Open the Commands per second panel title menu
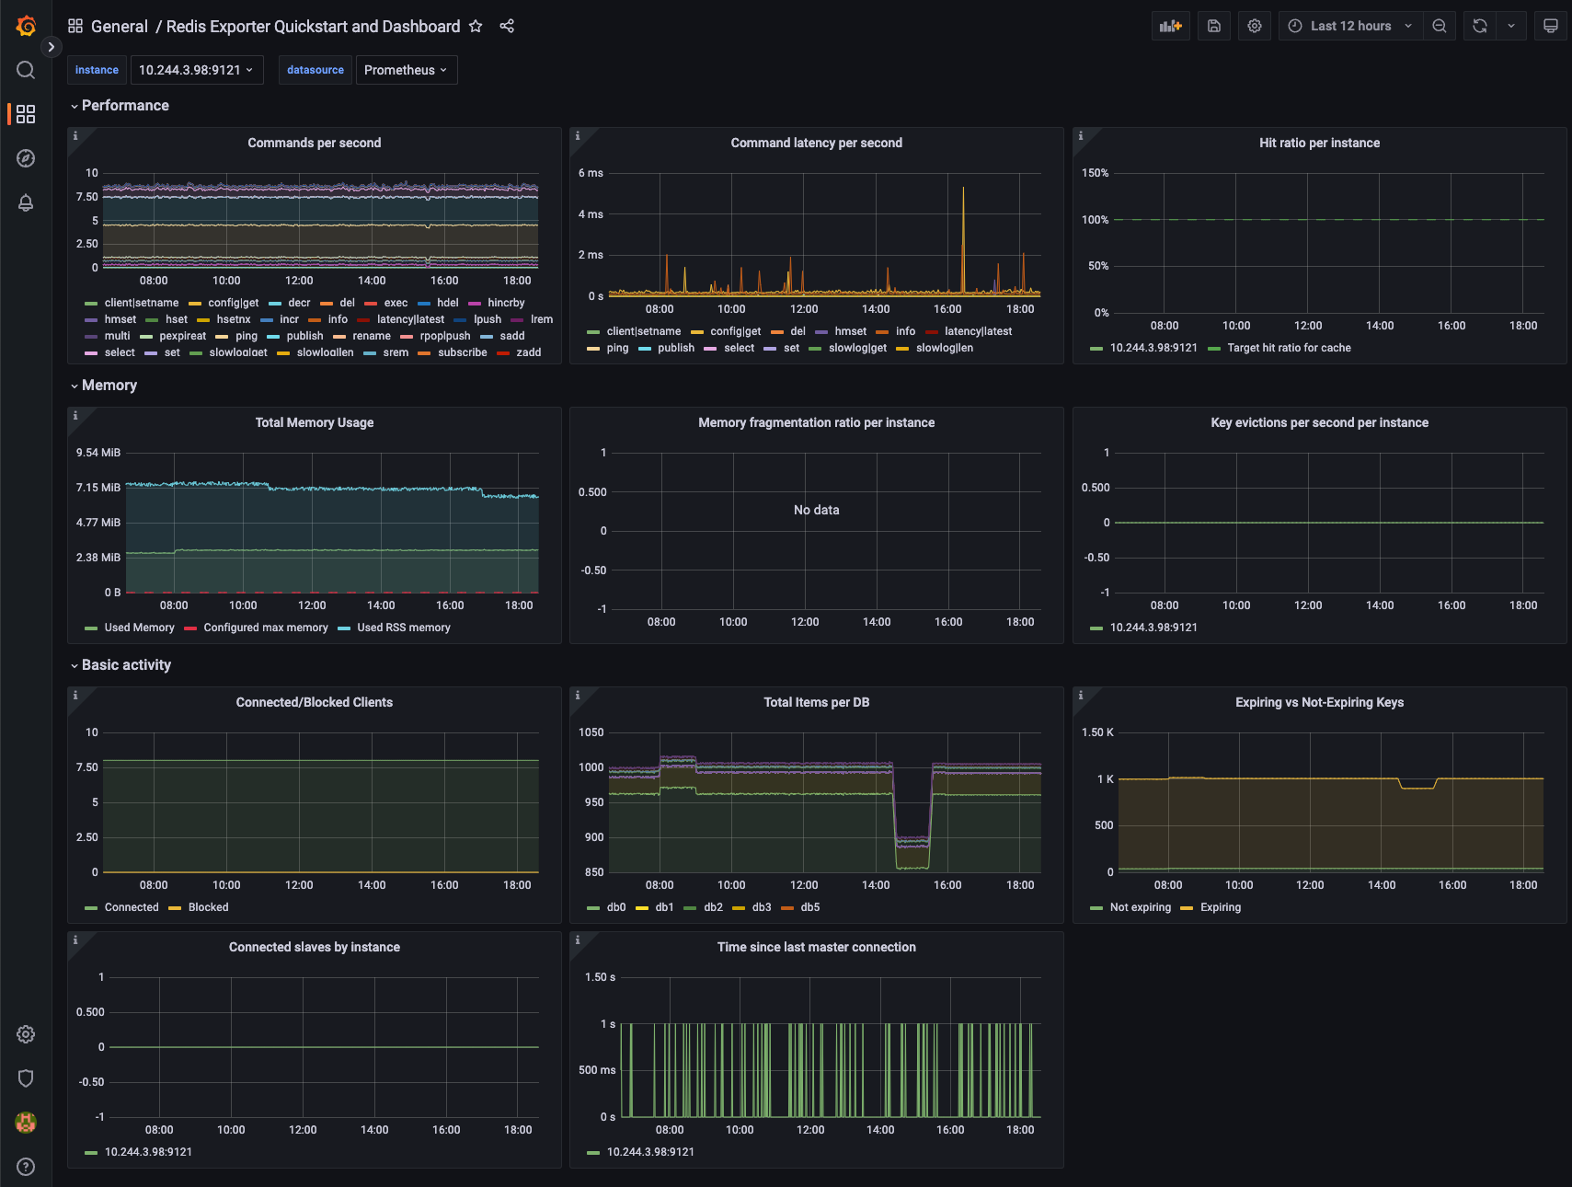The width and height of the screenshot is (1572, 1187). pos(315,143)
